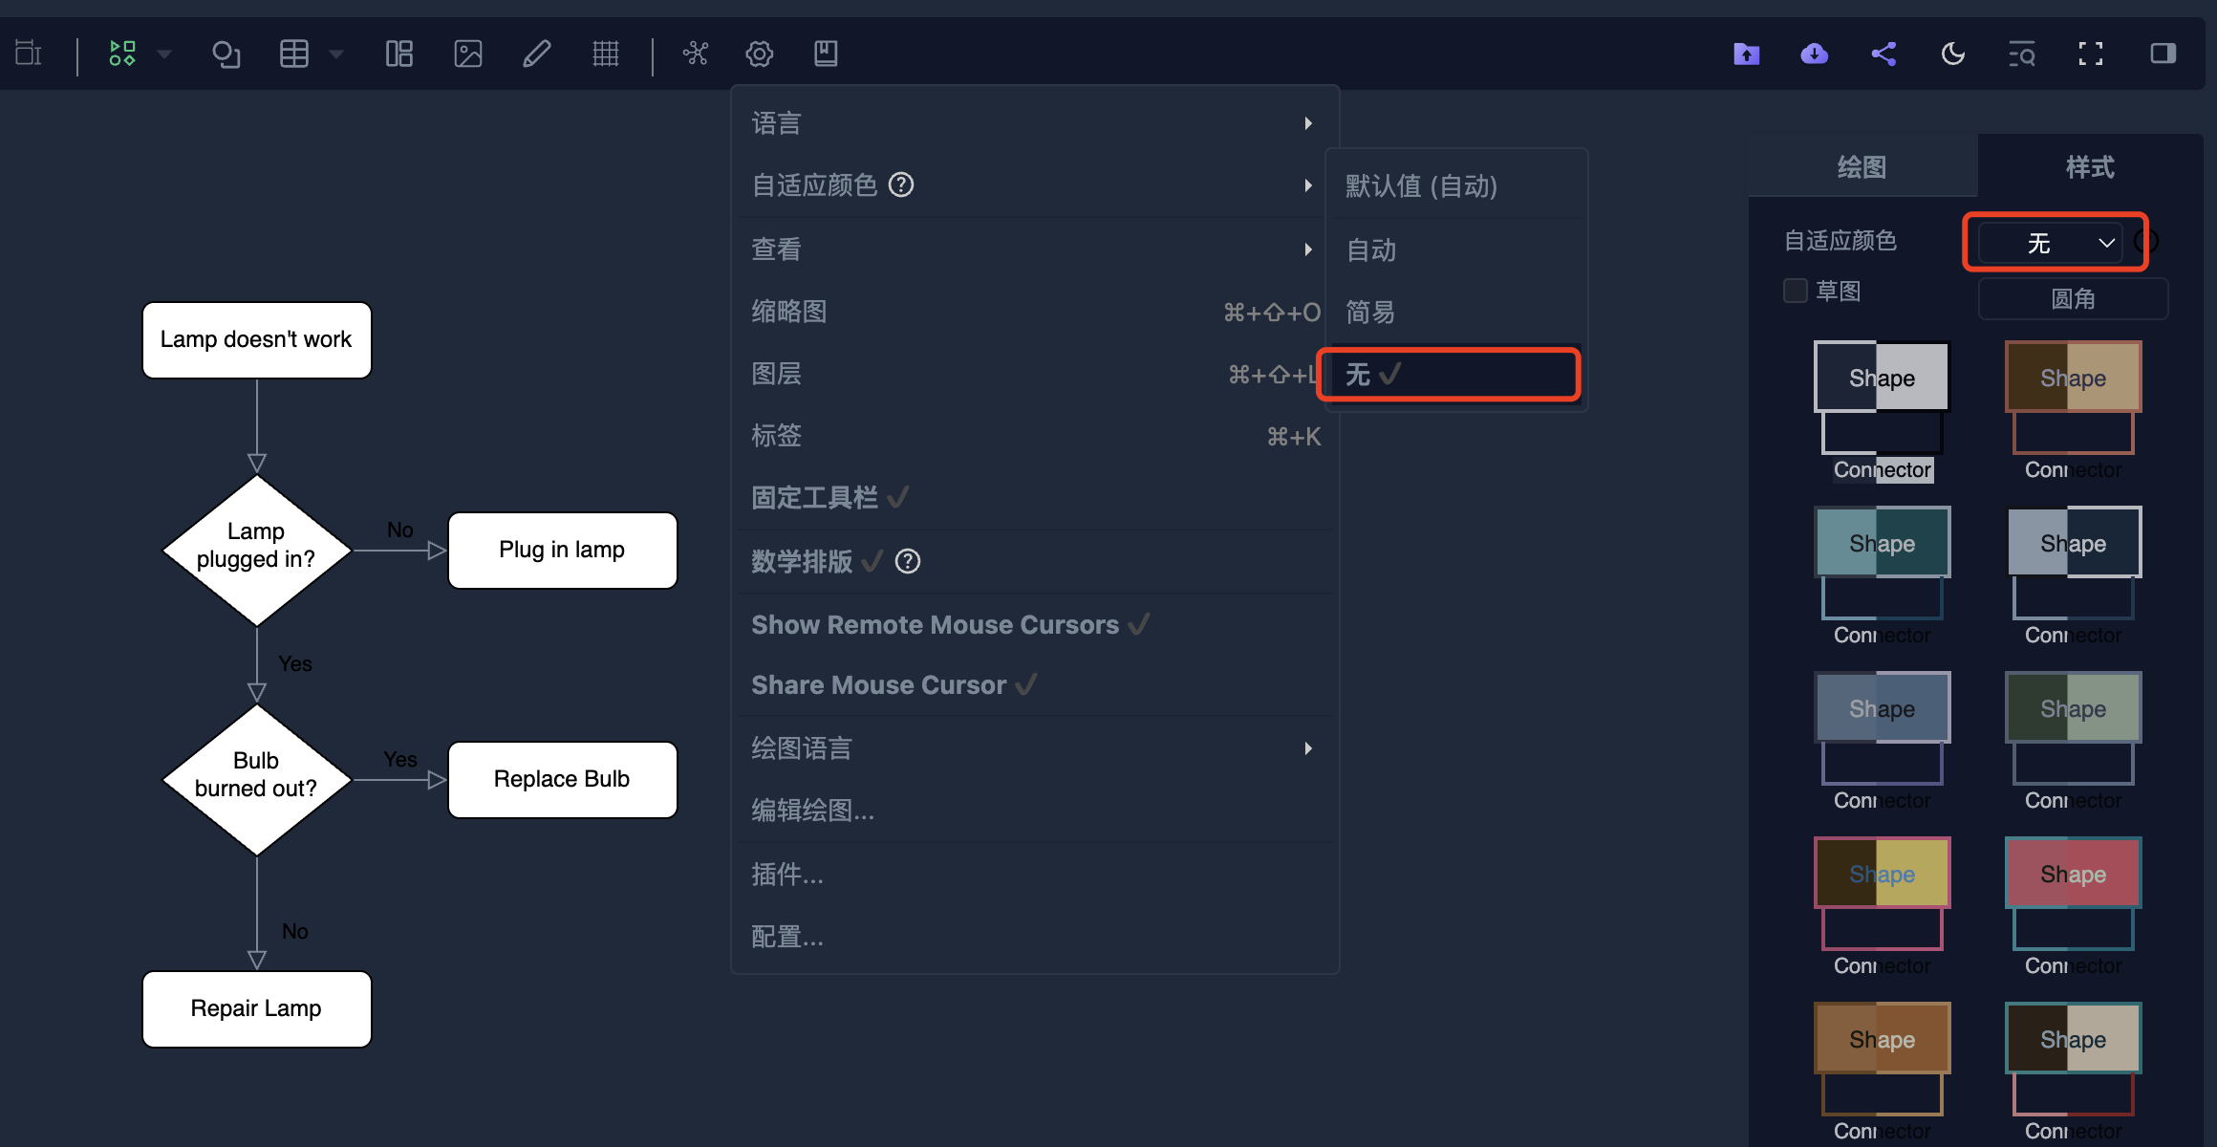Enable the 草图 sketch checkbox
Screen dimensions: 2217x1147
point(1796,291)
